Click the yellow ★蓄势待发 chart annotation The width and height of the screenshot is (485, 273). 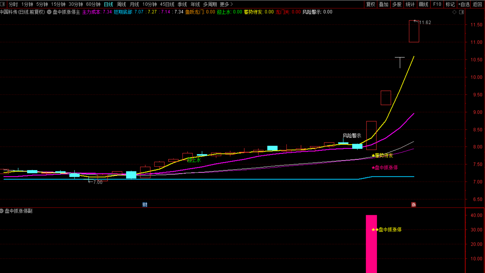click(382, 156)
